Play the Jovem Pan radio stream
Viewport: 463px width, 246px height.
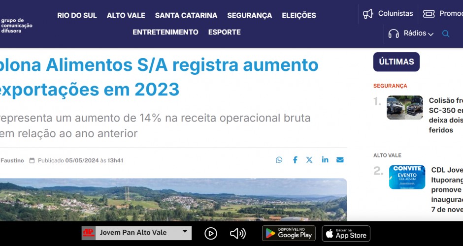point(211,234)
